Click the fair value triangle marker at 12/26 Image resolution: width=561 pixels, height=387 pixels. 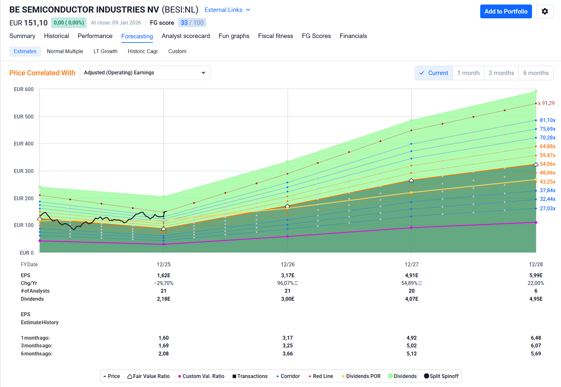287,206
